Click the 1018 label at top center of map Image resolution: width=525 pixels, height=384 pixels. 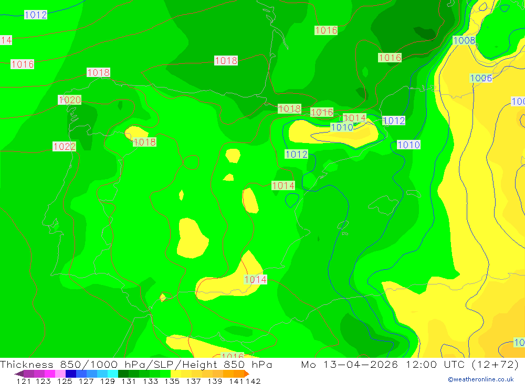(x=226, y=60)
